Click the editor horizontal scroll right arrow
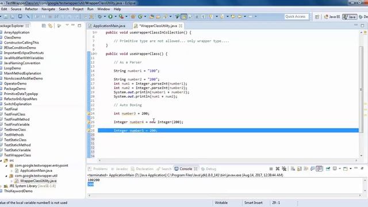 356,160
